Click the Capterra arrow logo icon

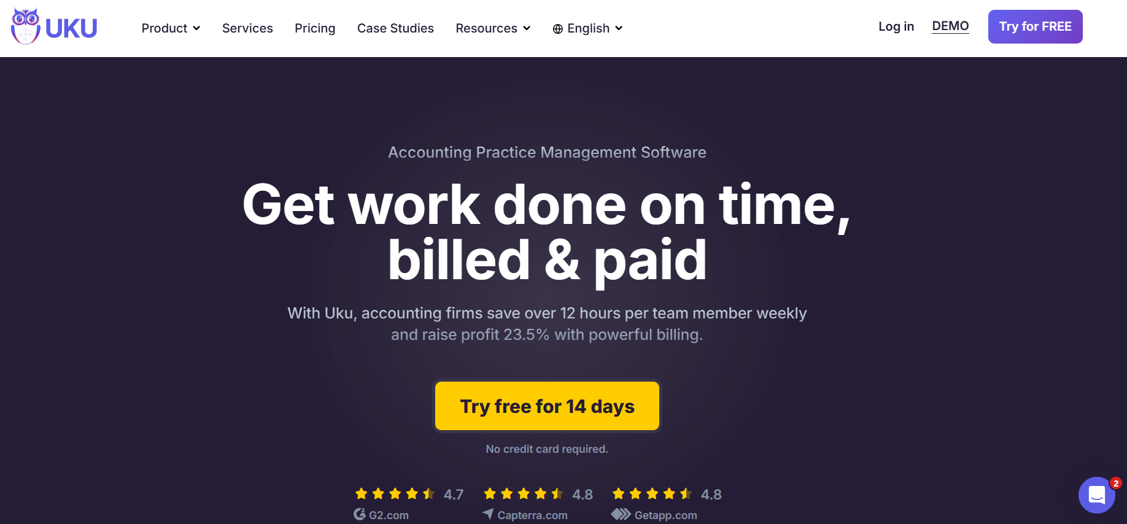pyautogui.click(x=488, y=514)
